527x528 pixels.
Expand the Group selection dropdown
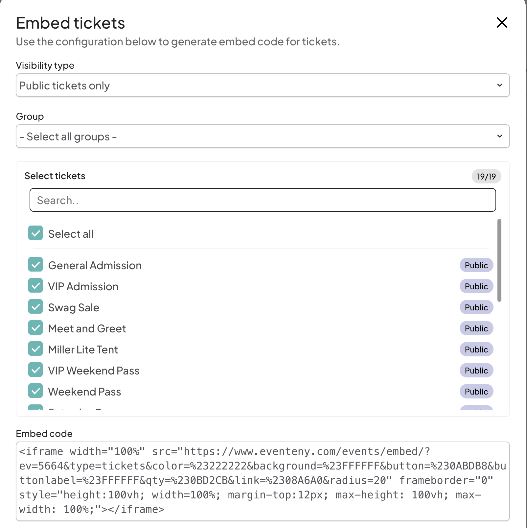[x=263, y=136]
